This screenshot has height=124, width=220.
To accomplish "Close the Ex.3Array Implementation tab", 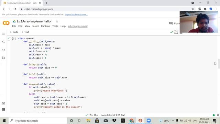I will click(x=40, y=3).
